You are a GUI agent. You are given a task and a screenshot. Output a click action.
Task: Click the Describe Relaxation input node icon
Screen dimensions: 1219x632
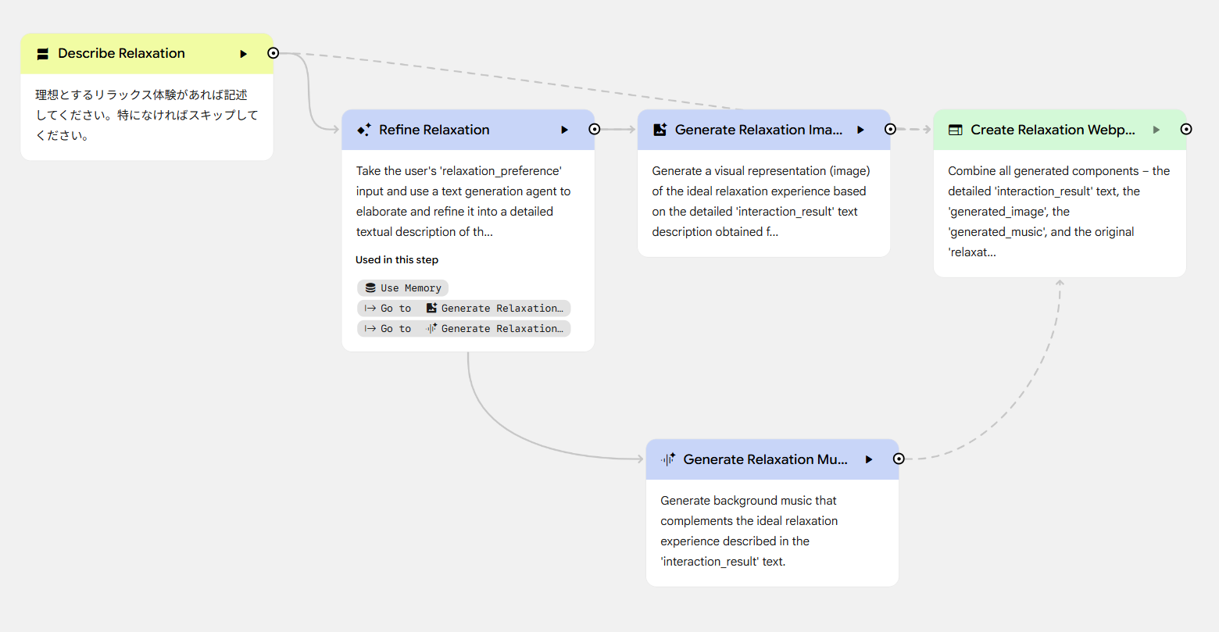(x=43, y=54)
